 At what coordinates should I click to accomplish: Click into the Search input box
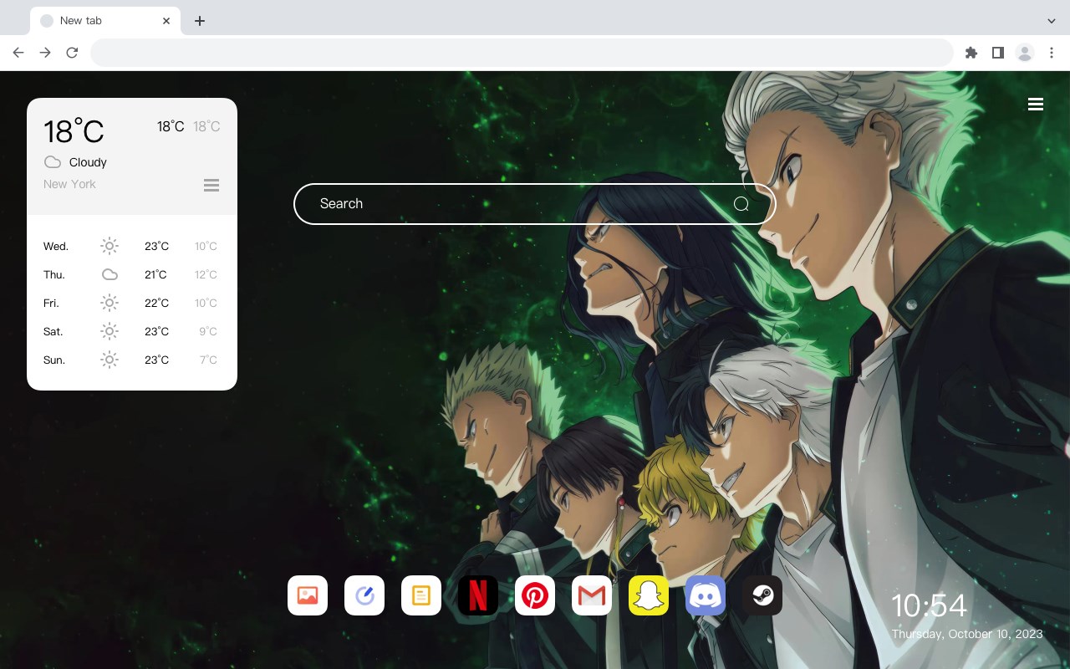coord(535,204)
